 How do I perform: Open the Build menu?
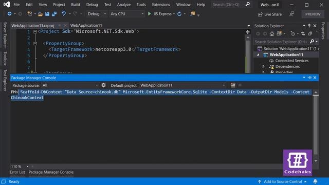(76, 5)
